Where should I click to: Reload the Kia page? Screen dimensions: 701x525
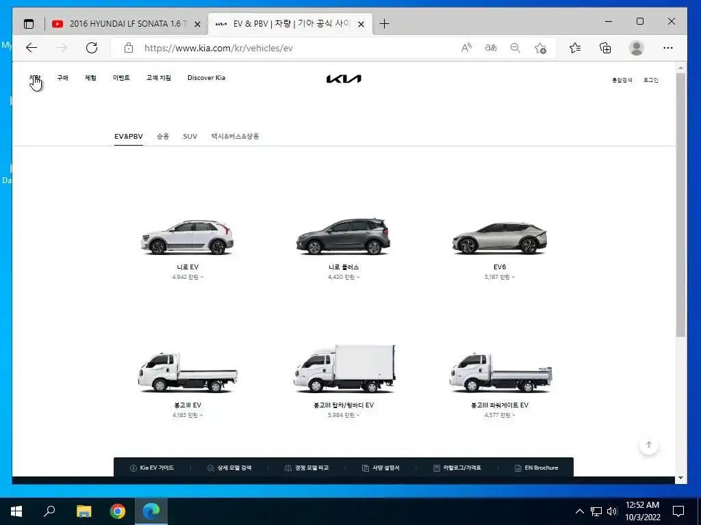pyautogui.click(x=92, y=48)
